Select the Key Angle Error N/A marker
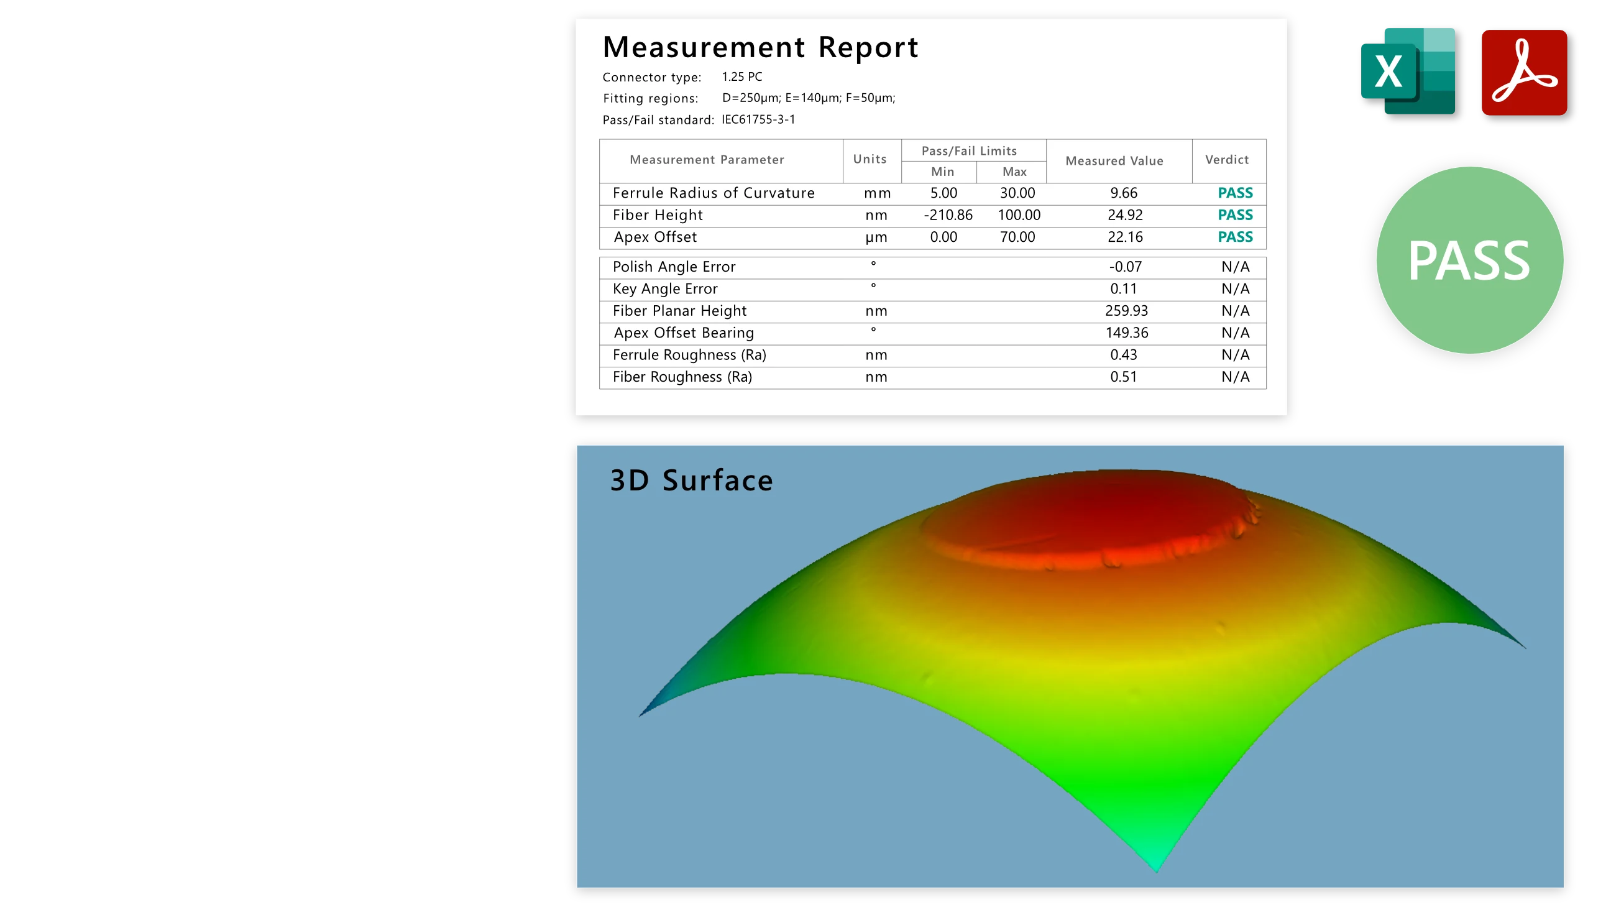The image size is (1611, 920). pos(1234,288)
